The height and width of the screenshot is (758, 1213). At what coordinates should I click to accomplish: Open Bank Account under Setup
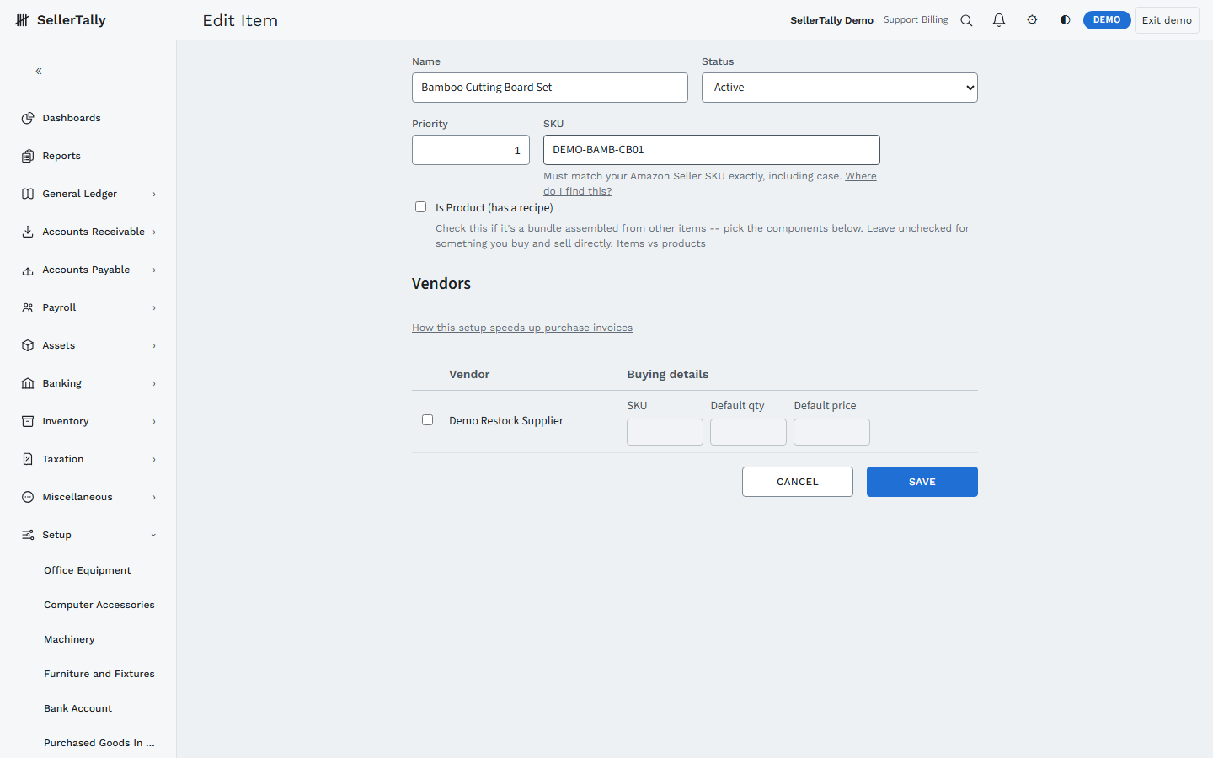point(77,708)
